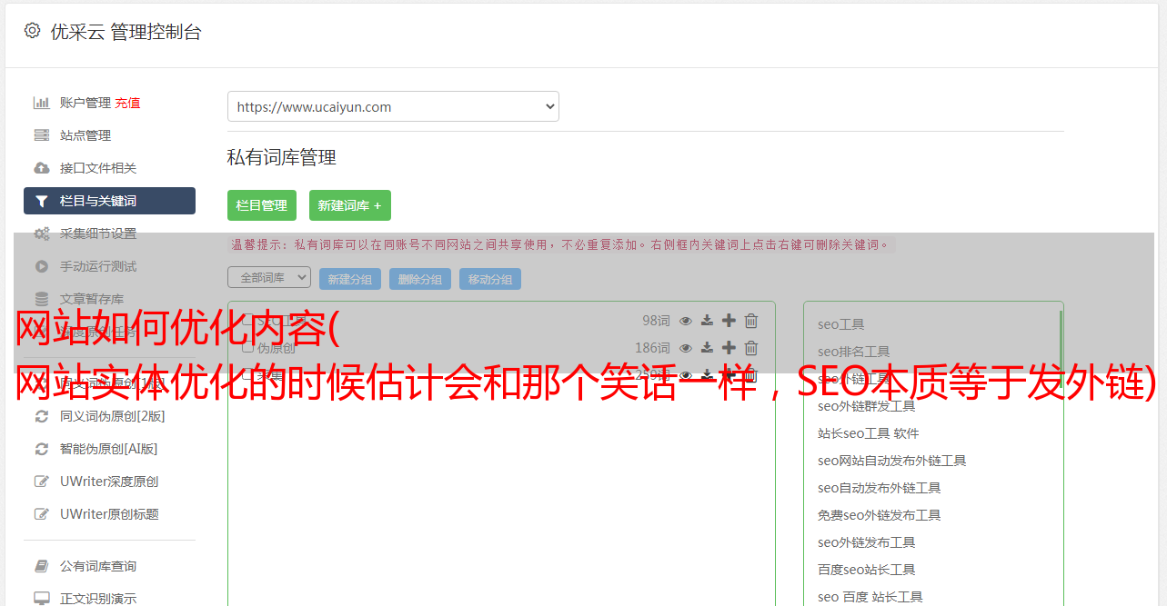Click the bar chart icon for 账户管理
The image size is (1167, 606).
tap(42, 103)
